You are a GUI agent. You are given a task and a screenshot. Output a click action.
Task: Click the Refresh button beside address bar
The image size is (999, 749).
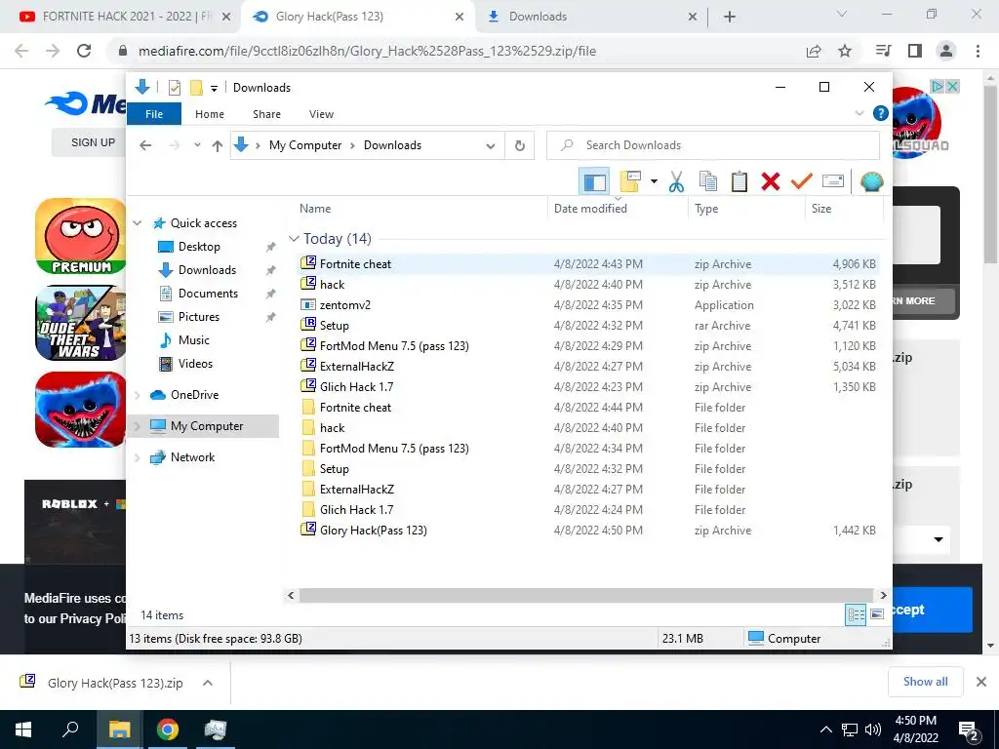pyautogui.click(x=520, y=145)
